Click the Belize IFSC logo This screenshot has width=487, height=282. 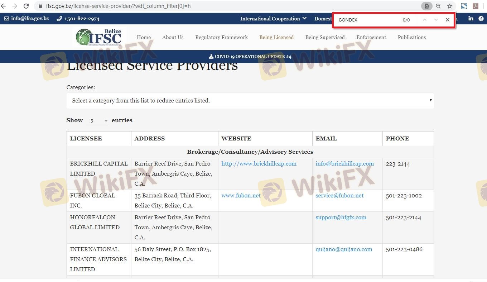pos(99,37)
